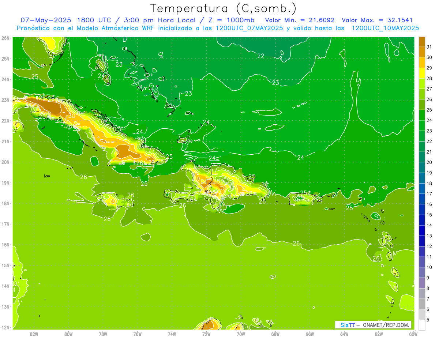Click the 76W longitude axis label
Image resolution: width=439 pixels, height=339 pixels.
[138, 334]
